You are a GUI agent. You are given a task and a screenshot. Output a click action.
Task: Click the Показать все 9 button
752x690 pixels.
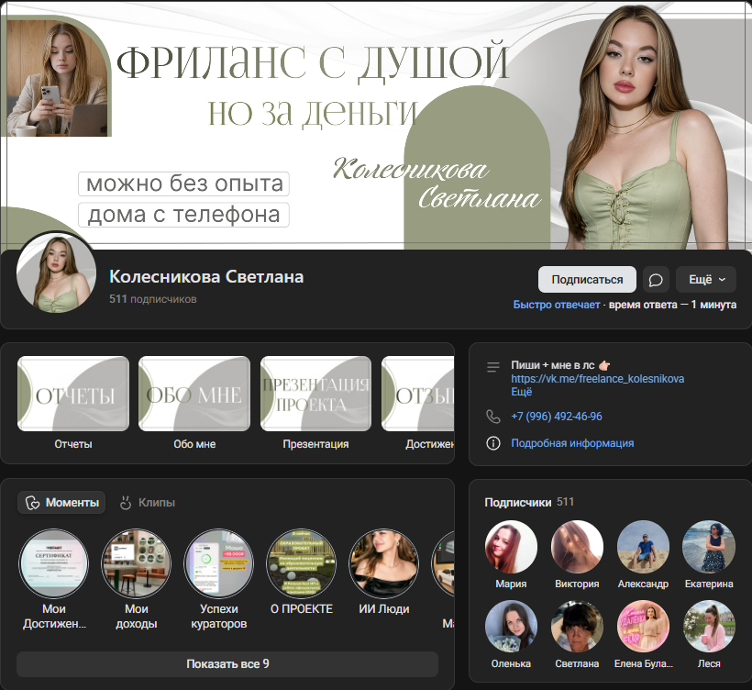[x=227, y=664]
